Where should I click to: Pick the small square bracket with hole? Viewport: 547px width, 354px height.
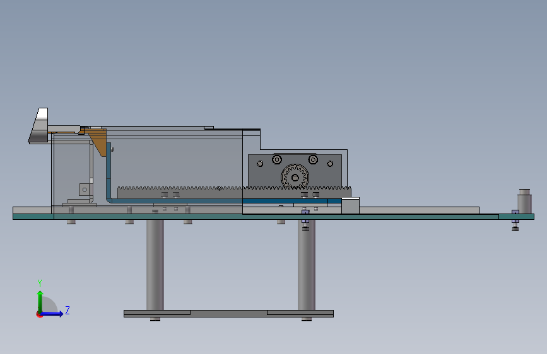84,190
